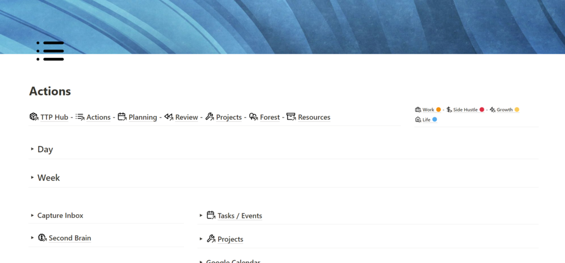
Task: Open the Projects link in navigation row
Action: [x=229, y=117]
